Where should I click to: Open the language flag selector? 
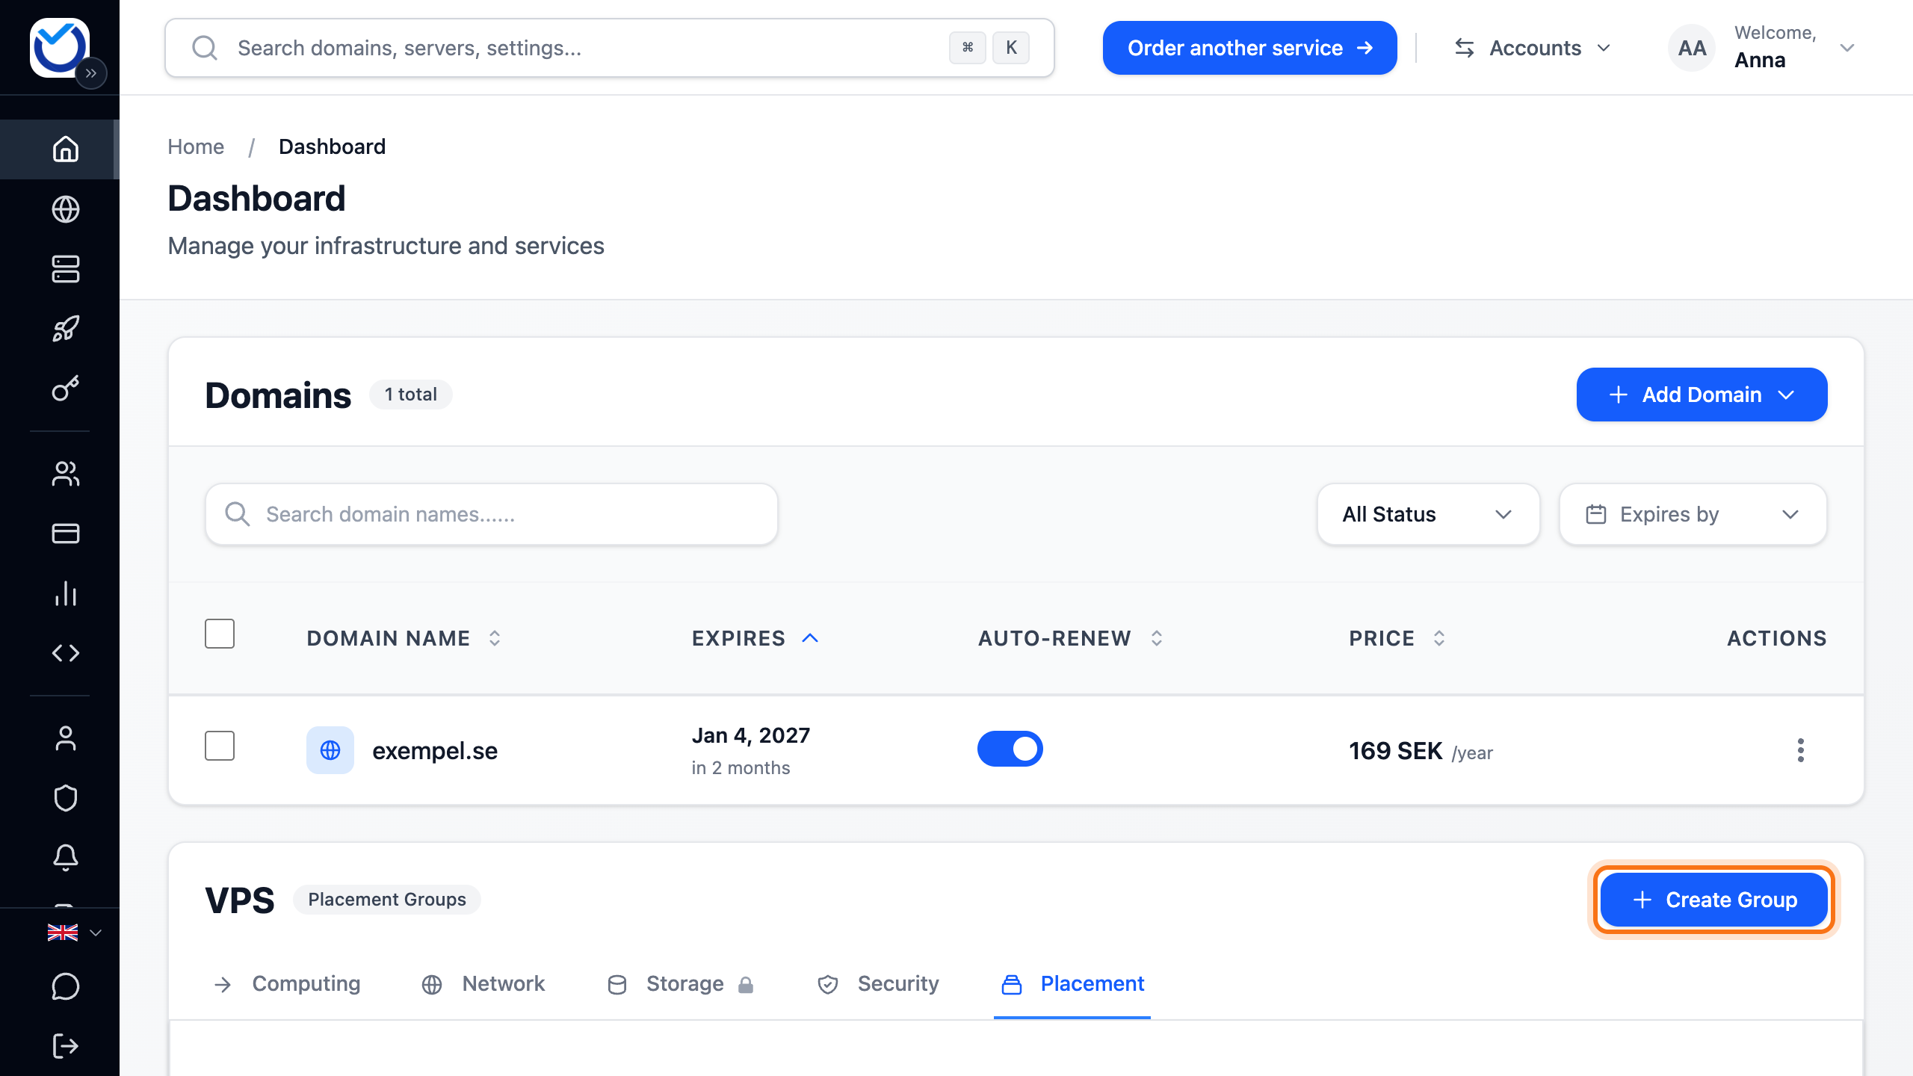tap(74, 933)
